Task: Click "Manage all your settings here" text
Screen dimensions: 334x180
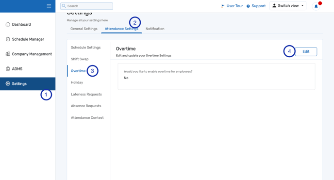Action: (x=87, y=20)
